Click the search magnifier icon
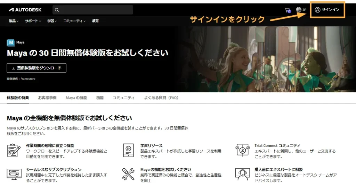Screen dimensions: 356x185 (x=57, y=10)
